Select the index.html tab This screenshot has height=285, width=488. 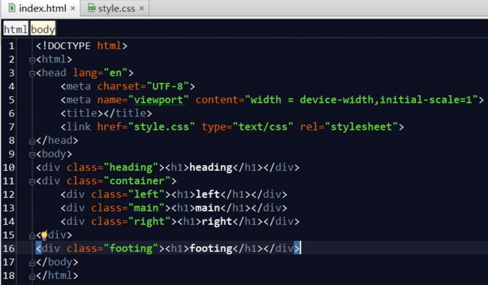(x=41, y=8)
